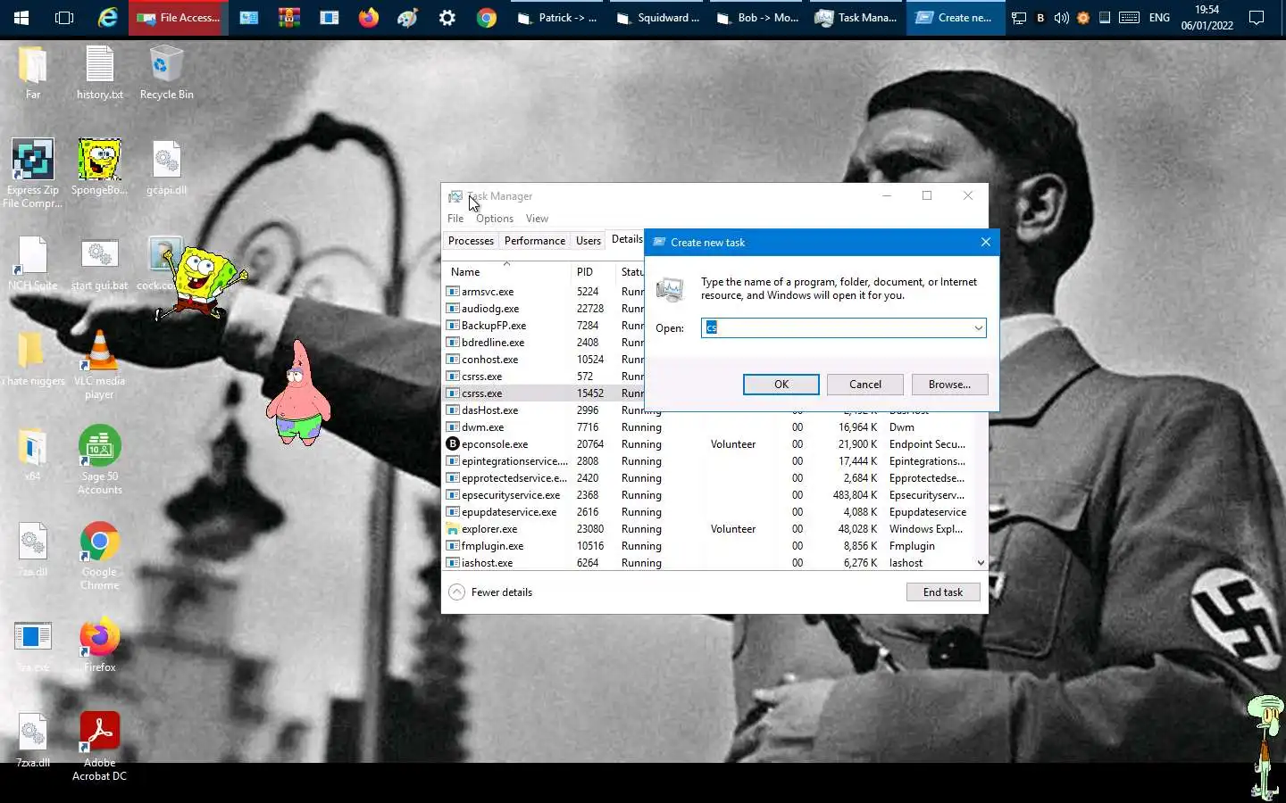Open the Settings gear in the taskbar
1286x803 pixels.
[x=447, y=18]
